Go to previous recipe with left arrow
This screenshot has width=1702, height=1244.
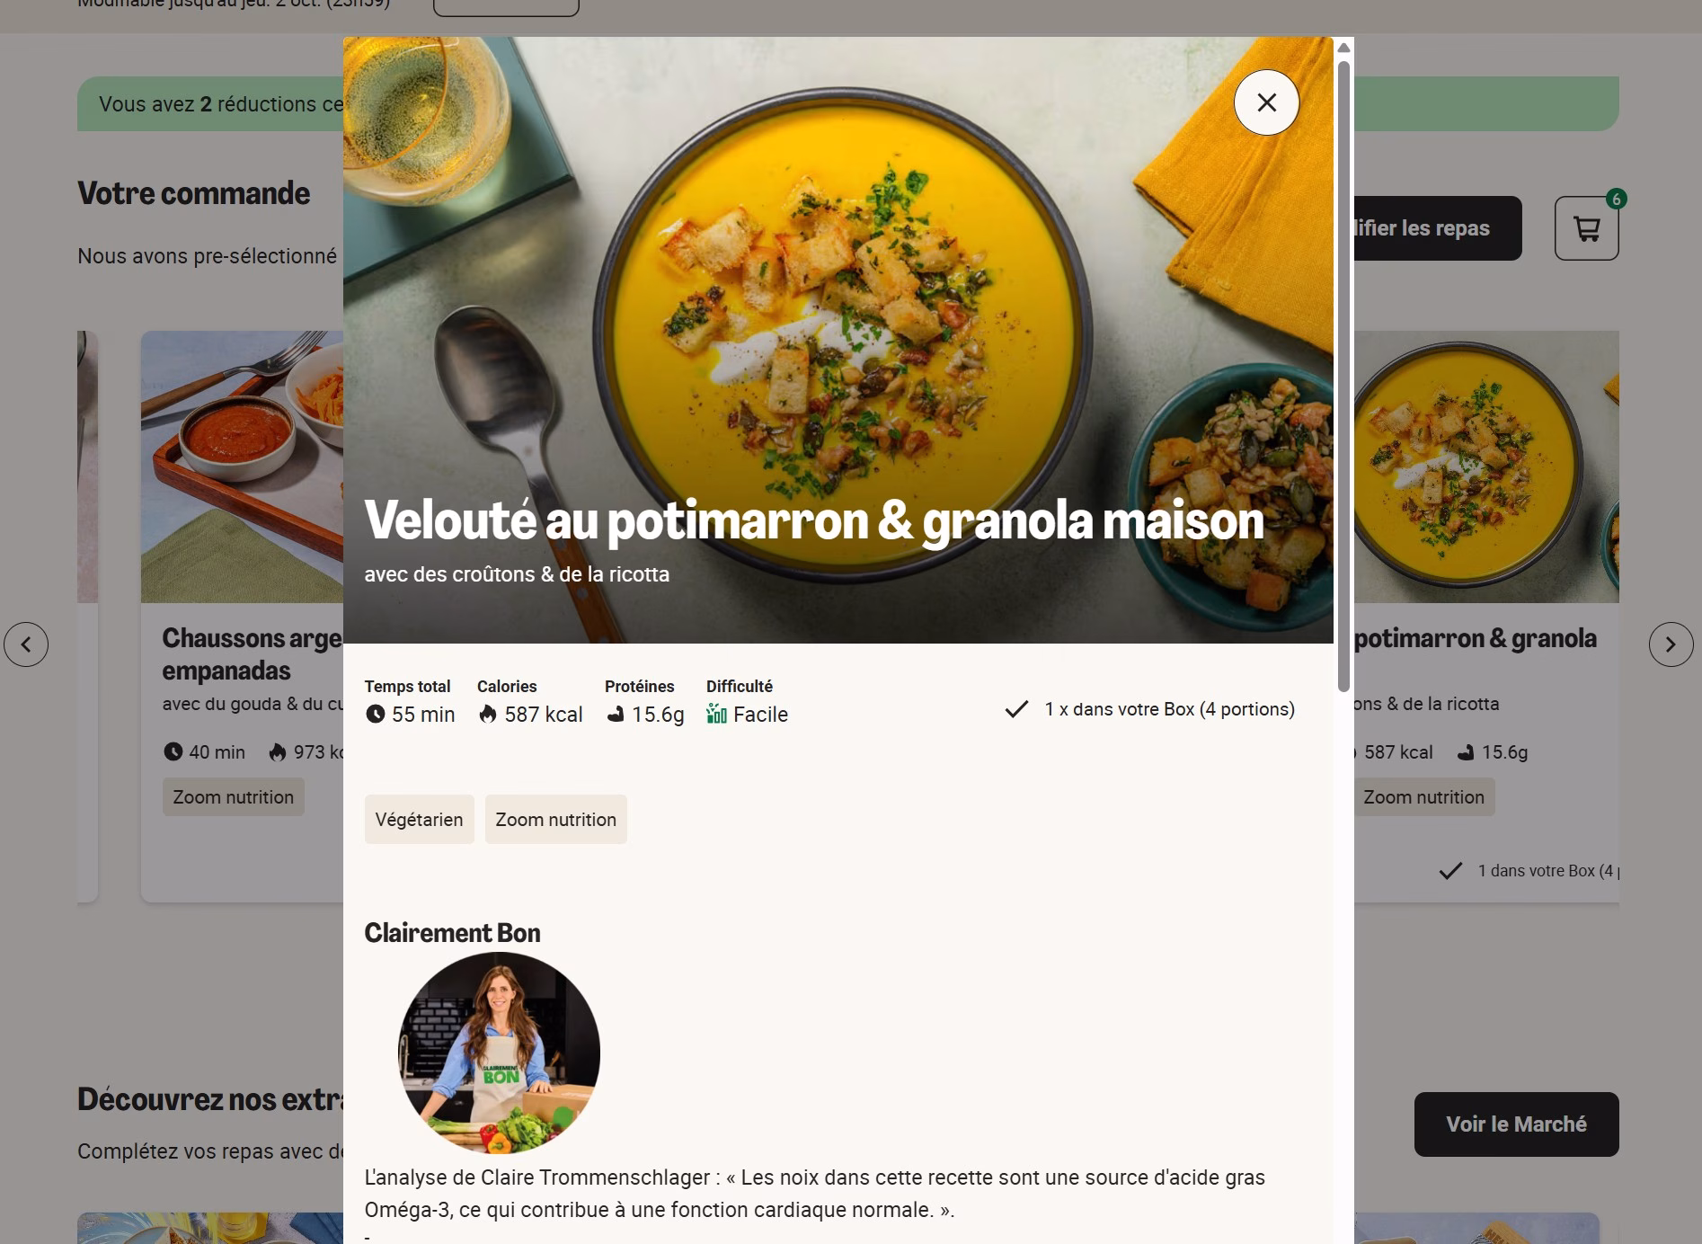(26, 644)
